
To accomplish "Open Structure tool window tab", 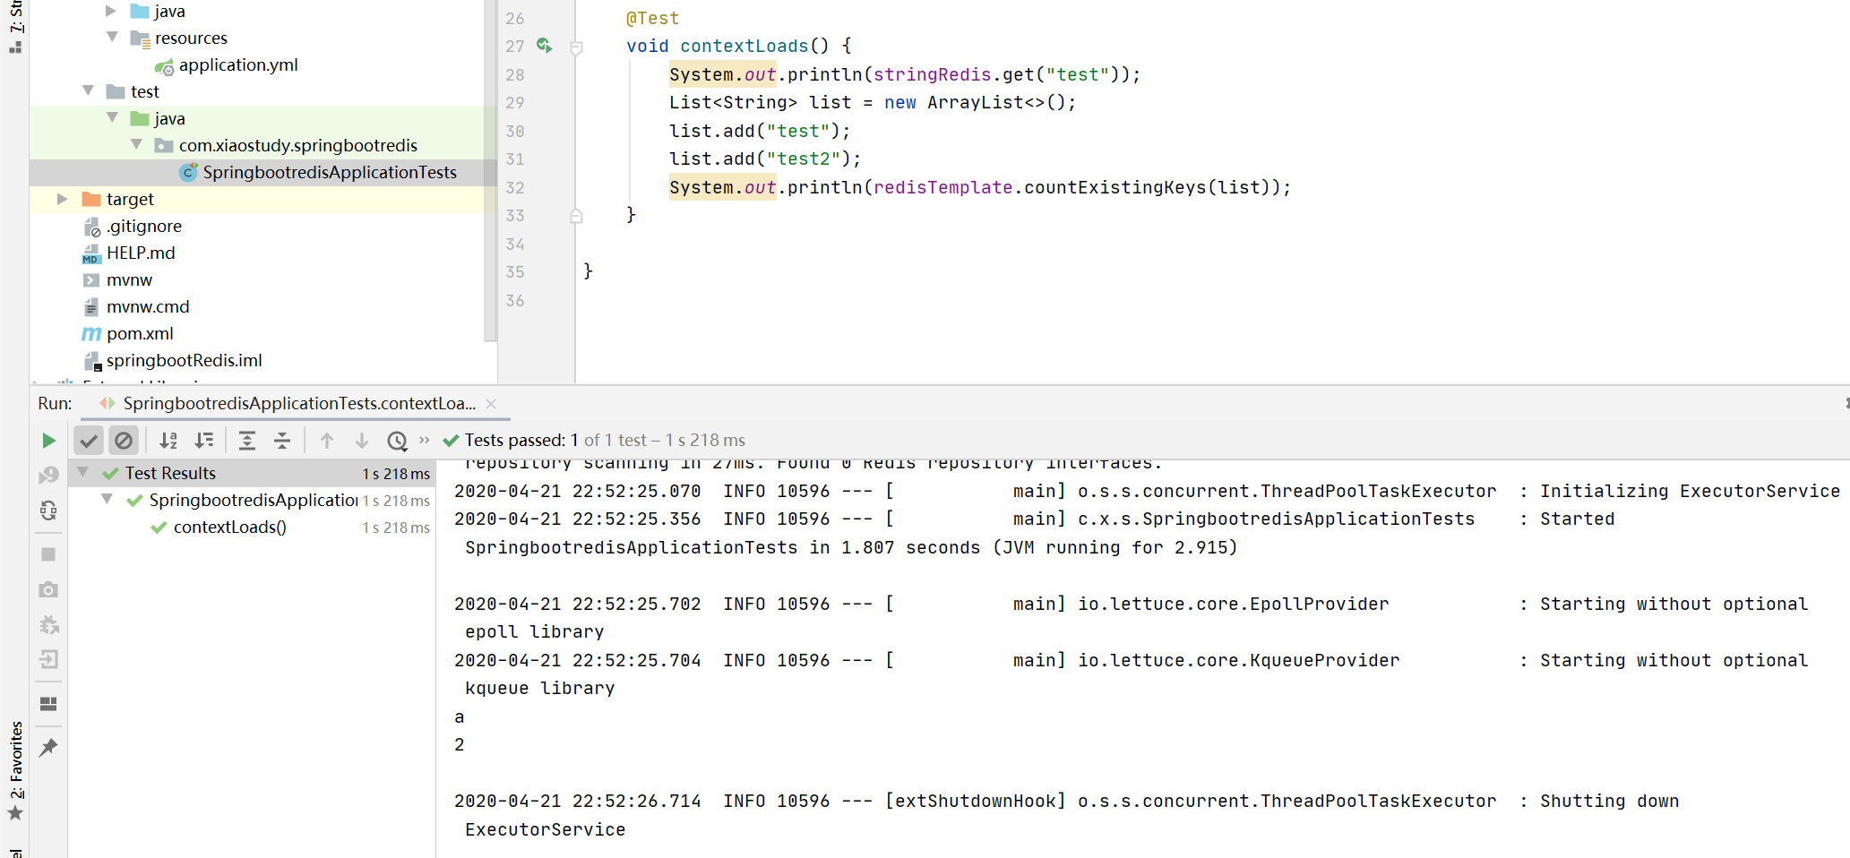I will [x=15, y=28].
